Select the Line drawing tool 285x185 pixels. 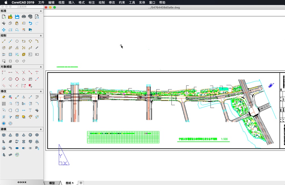[x=4, y=41]
